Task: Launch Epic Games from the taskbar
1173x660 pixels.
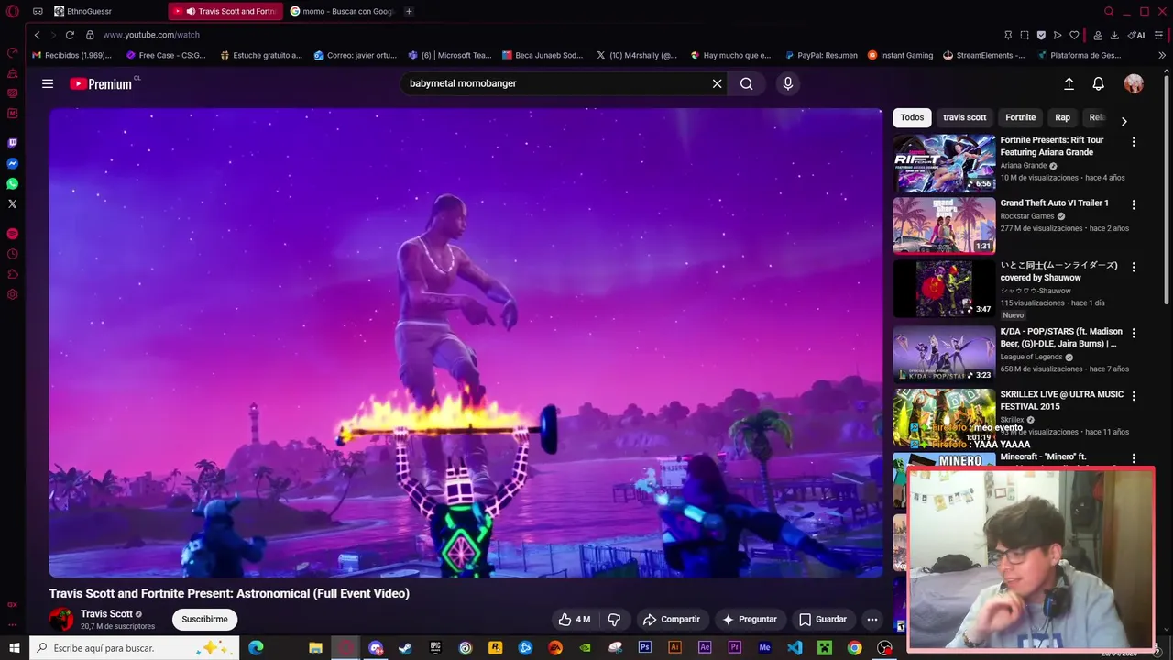Action: coord(435,648)
